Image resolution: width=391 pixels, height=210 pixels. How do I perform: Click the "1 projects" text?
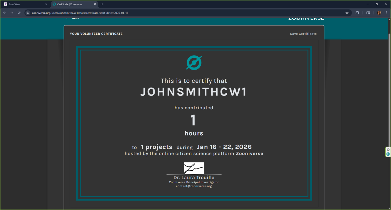click(156, 147)
